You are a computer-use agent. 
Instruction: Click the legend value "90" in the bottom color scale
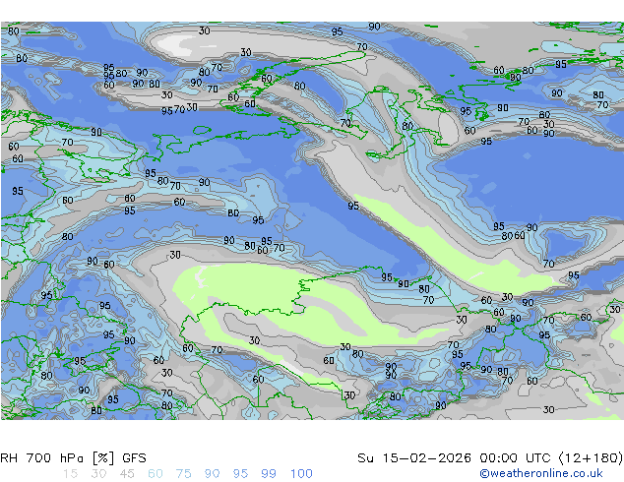pyautogui.click(x=213, y=474)
